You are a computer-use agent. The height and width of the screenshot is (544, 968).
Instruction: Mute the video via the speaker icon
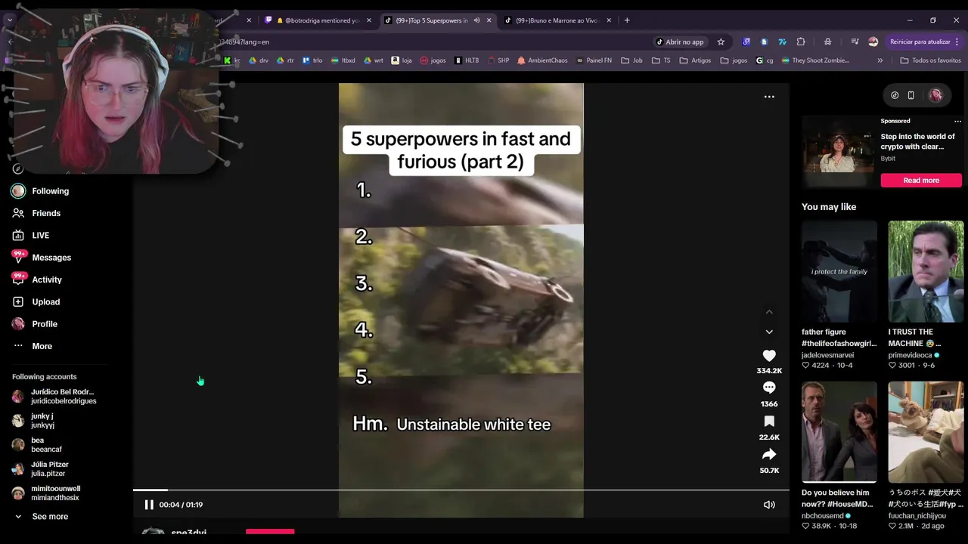(769, 505)
